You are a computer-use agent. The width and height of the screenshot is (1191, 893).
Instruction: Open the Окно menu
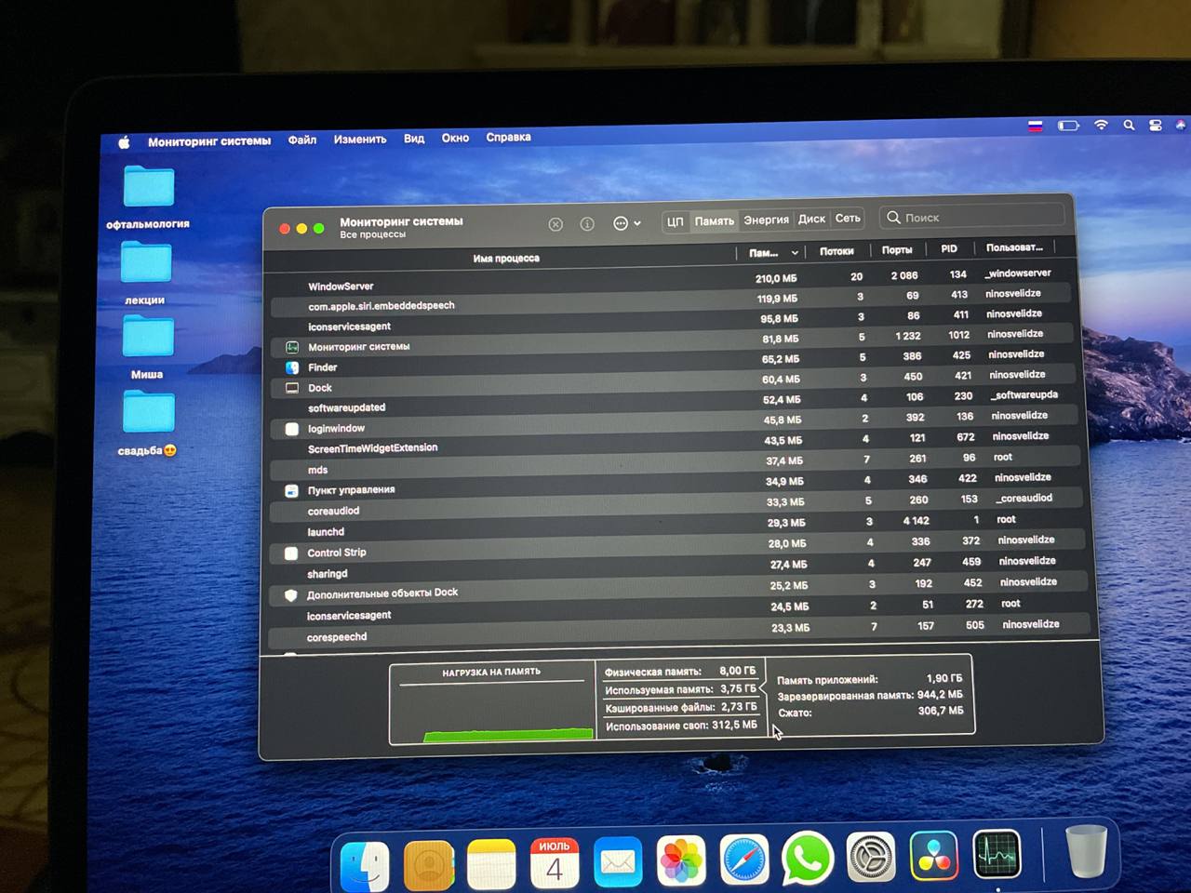tap(455, 138)
